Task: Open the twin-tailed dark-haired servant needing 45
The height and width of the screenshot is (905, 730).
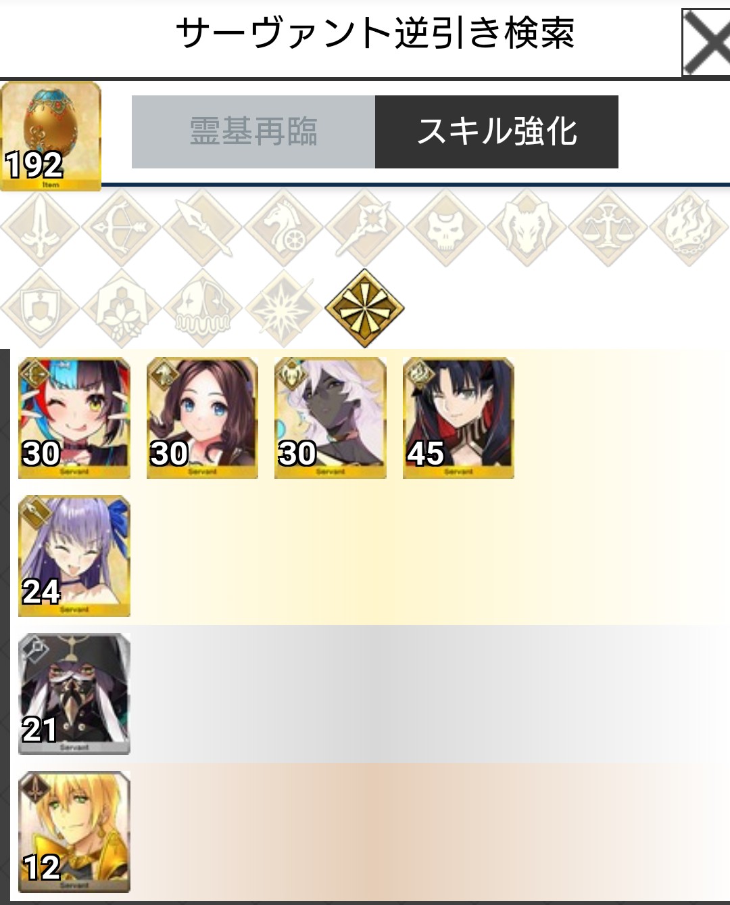Action: (458, 418)
